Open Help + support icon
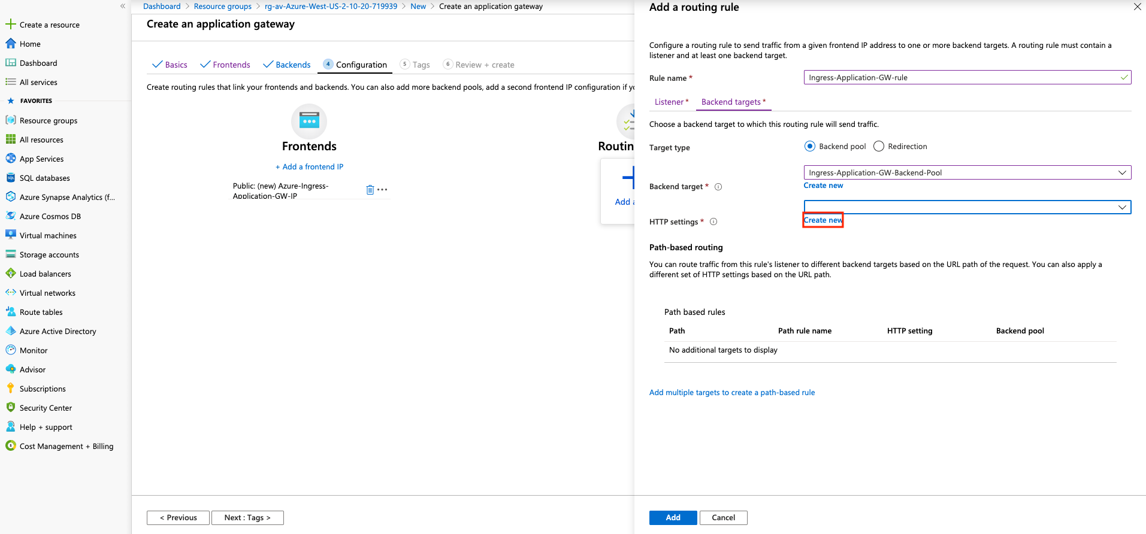Viewport: 1146px width, 534px height. click(x=10, y=427)
